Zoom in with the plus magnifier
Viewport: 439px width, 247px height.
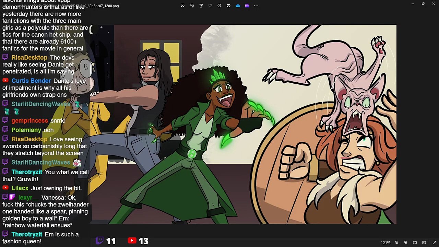[x=406, y=243]
